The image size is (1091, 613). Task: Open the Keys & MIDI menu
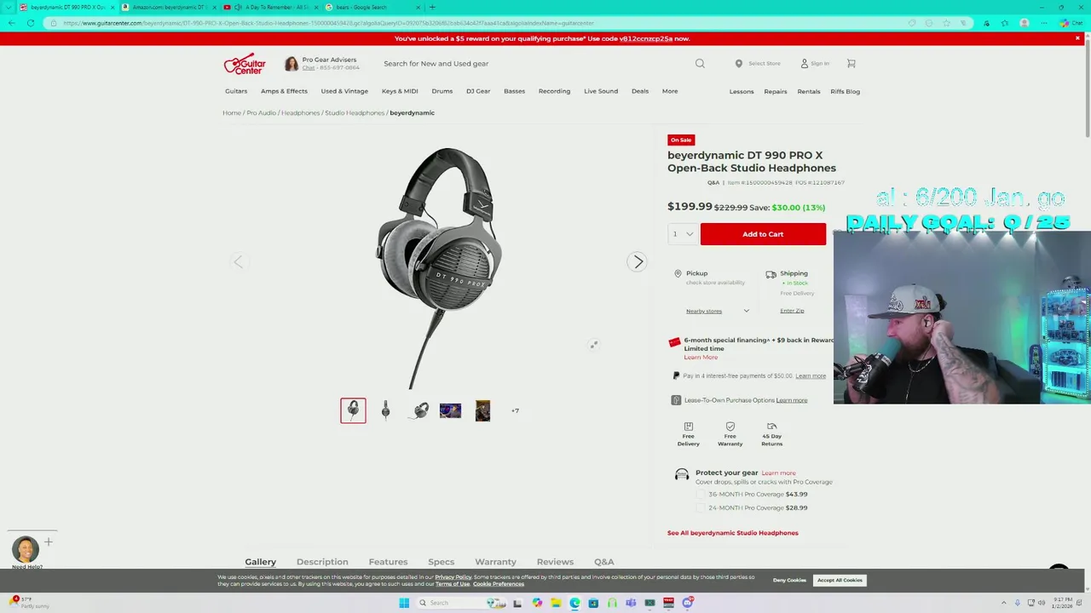(x=400, y=91)
